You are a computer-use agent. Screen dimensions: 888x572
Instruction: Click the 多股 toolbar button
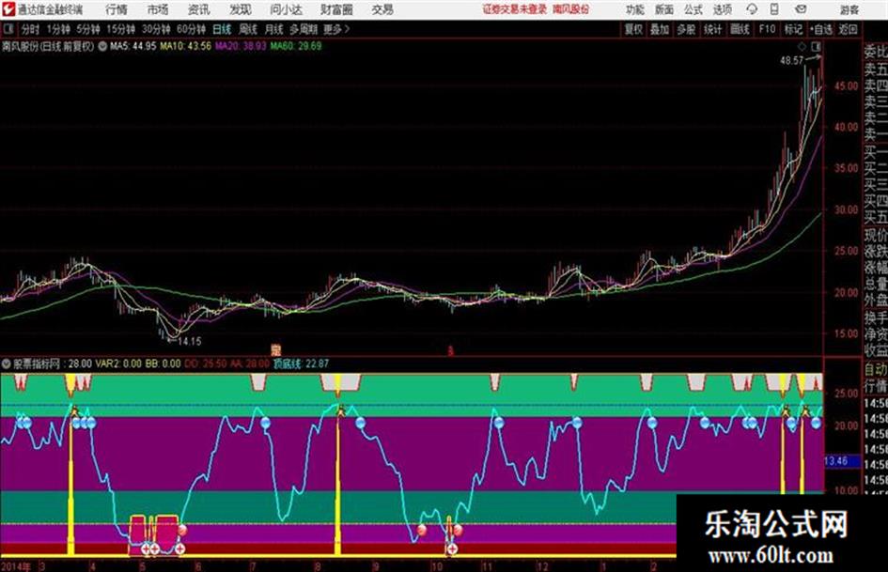(x=686, y=29)
